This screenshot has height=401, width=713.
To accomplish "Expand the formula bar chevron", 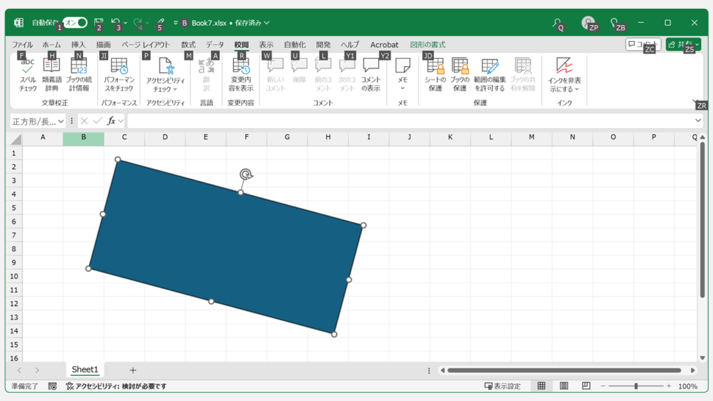I will pos(698,120).
